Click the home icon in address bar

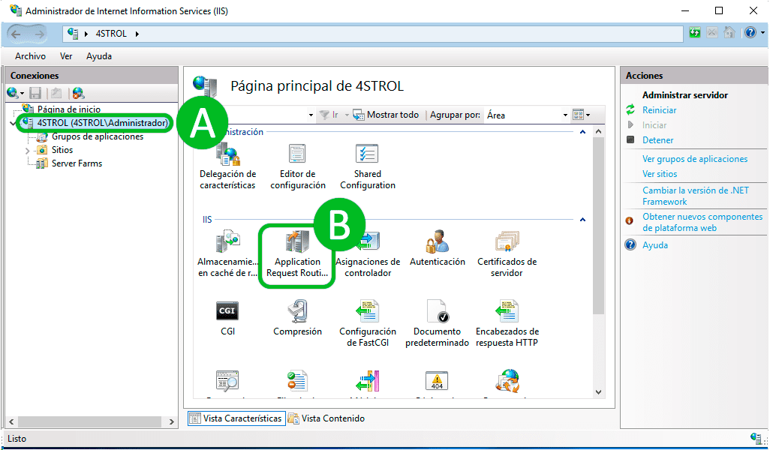pyautogui.click(x=729, y=33)
